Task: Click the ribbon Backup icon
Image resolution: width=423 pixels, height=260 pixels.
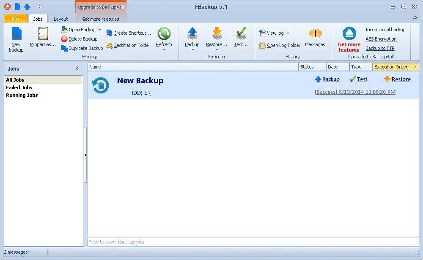Action: pyautogui.click(x=192, y=33)
